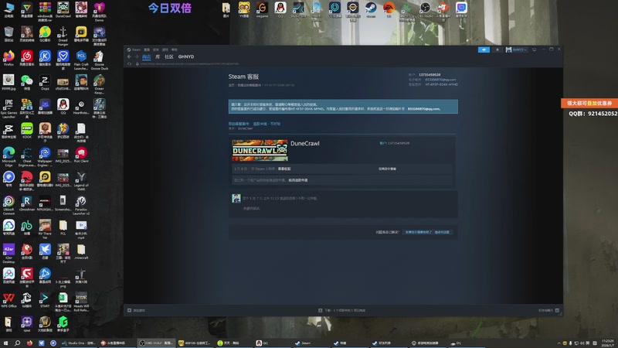The image size is (618, 348).
Task: Open the QQ penguin desktop shortcut
Action: [x=63, y=107]
